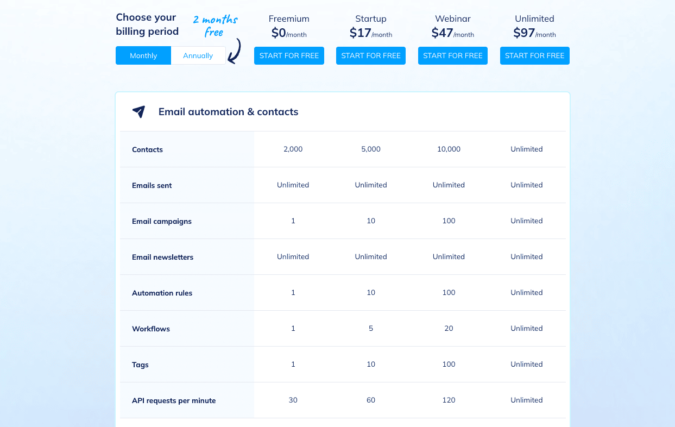Open the Webinar $47 plan header
Viewport: 675px width, 427px height.
pos(452,25)
